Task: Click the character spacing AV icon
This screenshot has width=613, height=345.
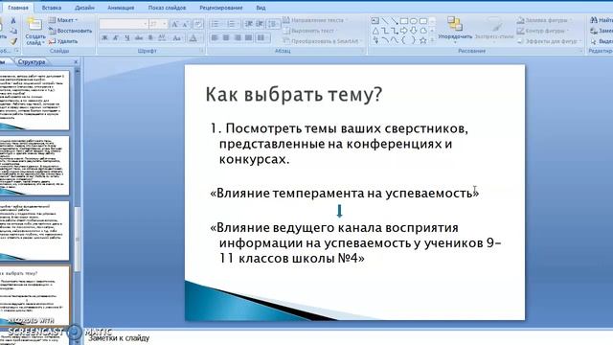Action: click(x=162, y=38)
